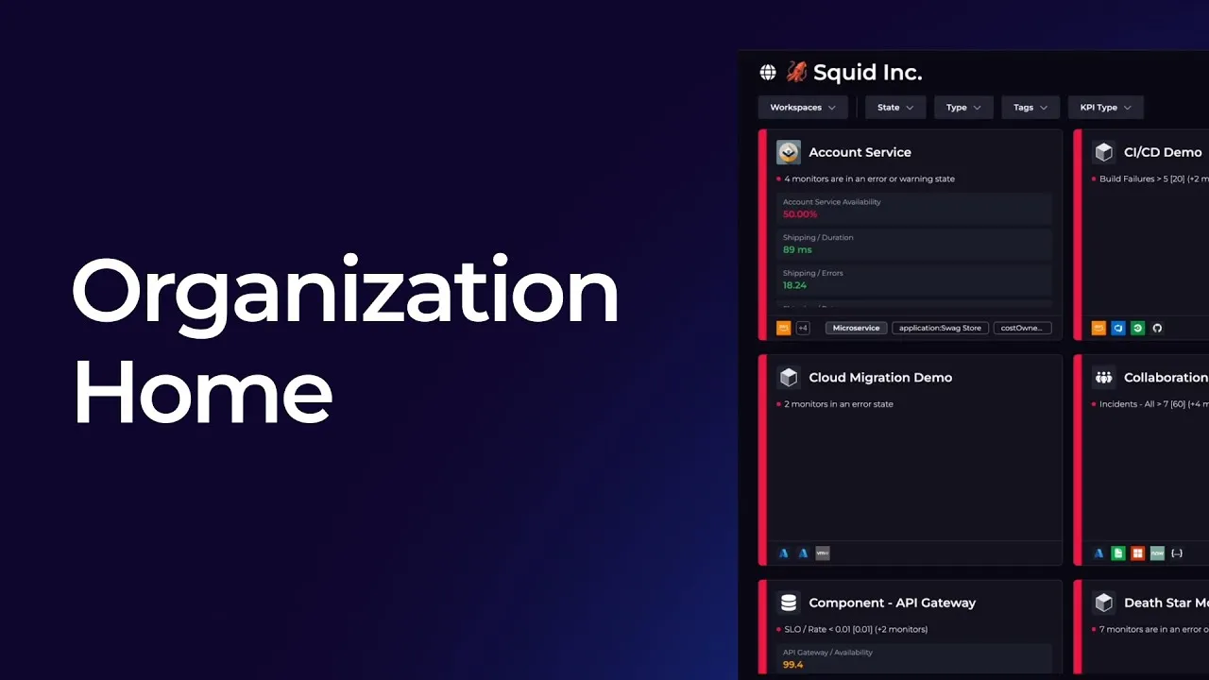Viewport: 1209px width, 680px height.
Task: Click the +4 integrations badge
Action: pos(803,328)
